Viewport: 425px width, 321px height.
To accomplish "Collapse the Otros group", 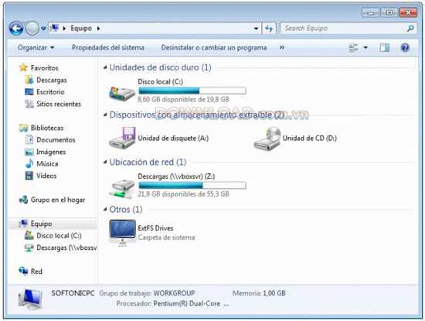I will click(105, 210).
